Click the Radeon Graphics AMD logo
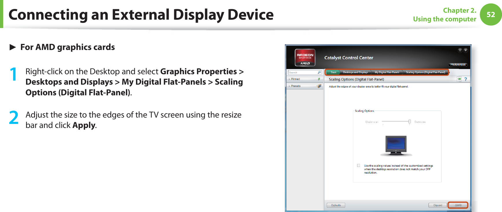The image size is (502, 212). pyautogui.click(x=305, y=57)
